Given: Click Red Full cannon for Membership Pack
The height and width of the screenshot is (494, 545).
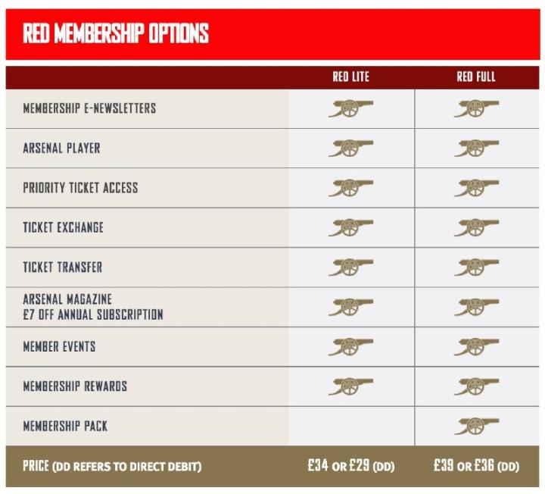Looking at the screenshot, I should pyautogui.click(x=476, y=426).
